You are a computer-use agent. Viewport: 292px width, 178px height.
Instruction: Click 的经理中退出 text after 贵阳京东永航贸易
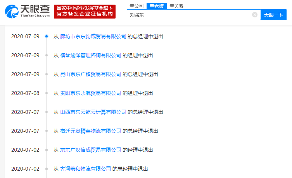point(138,93)
